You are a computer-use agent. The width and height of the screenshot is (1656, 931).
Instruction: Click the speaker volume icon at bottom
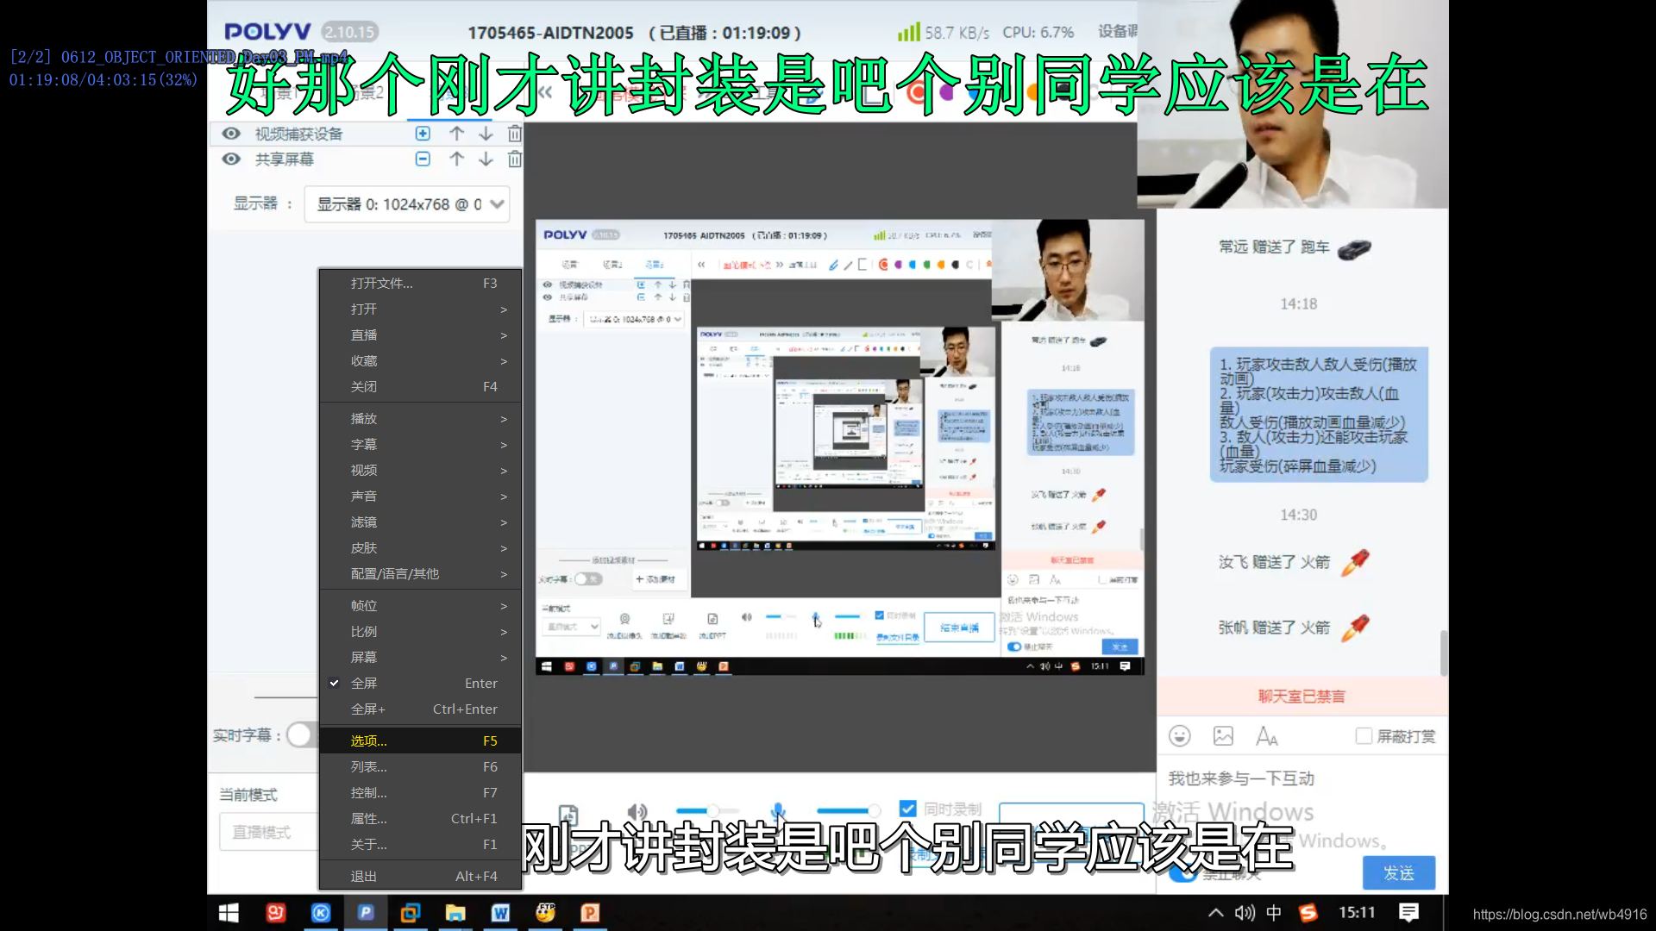click(637, 811)
